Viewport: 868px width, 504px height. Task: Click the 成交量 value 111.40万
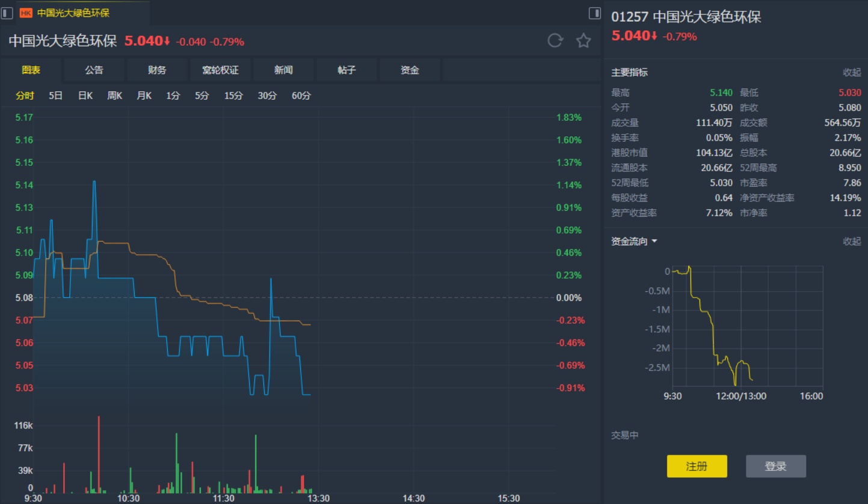coord(715,123)
